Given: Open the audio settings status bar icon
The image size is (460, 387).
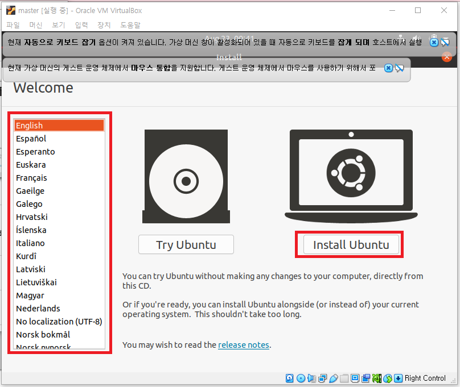Looking at the screenshot, I should (x=311, y=378).
